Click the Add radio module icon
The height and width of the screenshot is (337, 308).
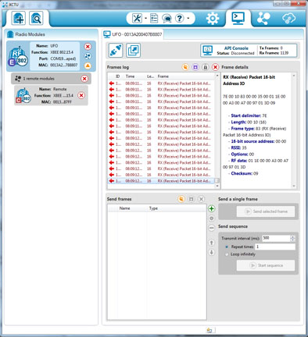19,18
